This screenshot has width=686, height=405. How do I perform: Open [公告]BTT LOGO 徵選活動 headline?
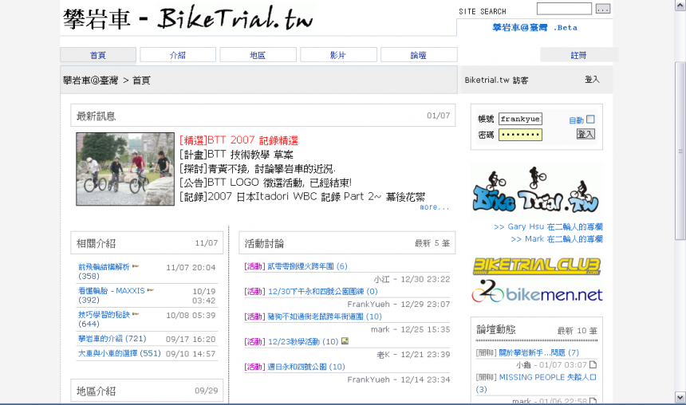point(266,183)
